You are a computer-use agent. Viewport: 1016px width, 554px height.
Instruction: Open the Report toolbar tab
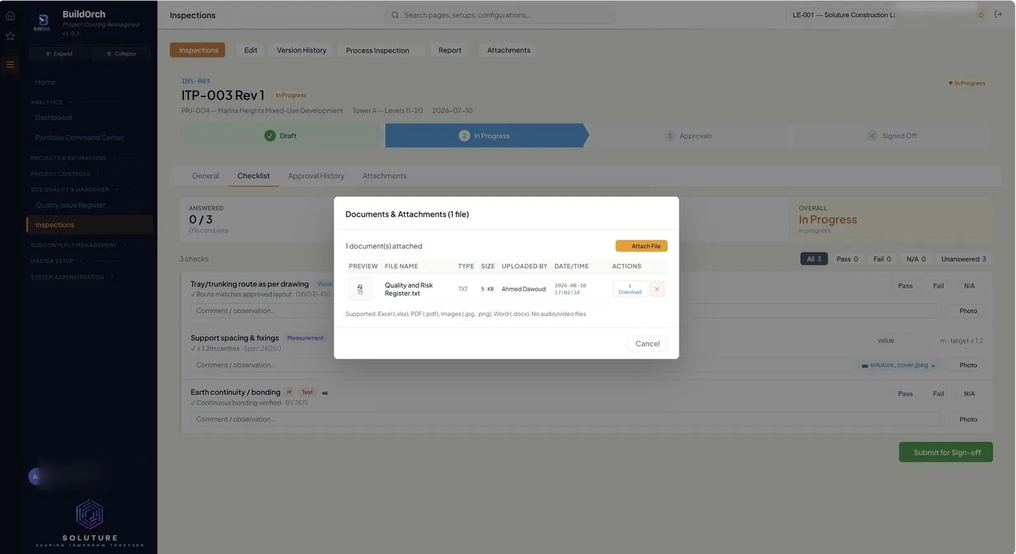click(450, 50)
